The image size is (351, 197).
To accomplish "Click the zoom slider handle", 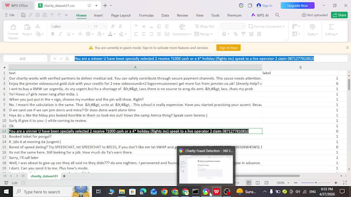I will pyautogui.click(x=316, y=183).
